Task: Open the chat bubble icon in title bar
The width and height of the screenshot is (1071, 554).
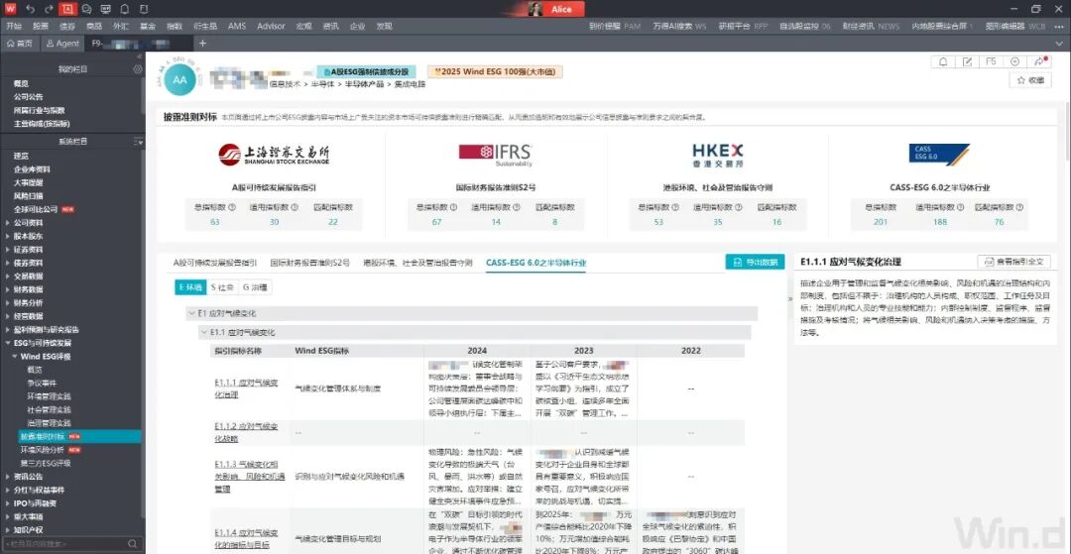Action: click(x=86, y=9)
